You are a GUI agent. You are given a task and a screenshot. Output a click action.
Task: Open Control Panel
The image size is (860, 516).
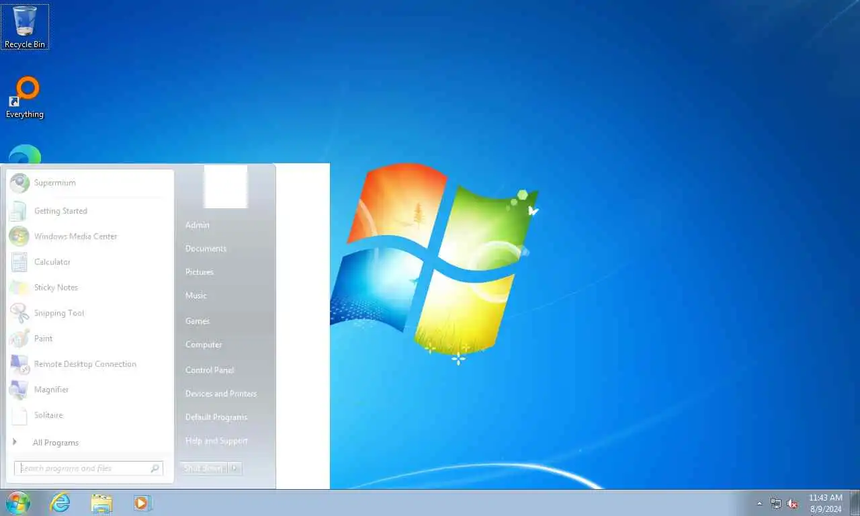pyautogui.click(x=210, y=370)
